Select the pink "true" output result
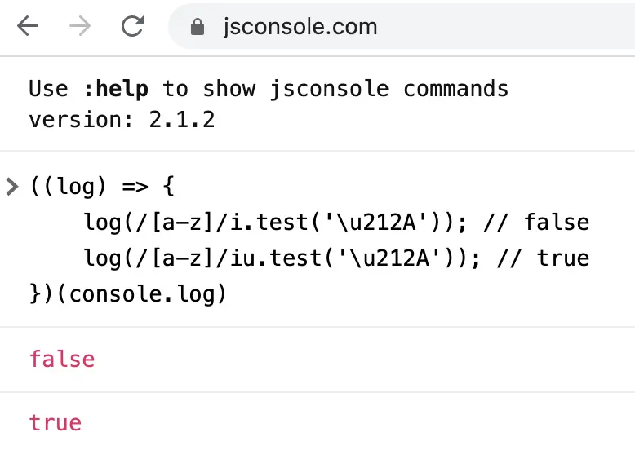 pyautogui.click(x=56, y=423)
